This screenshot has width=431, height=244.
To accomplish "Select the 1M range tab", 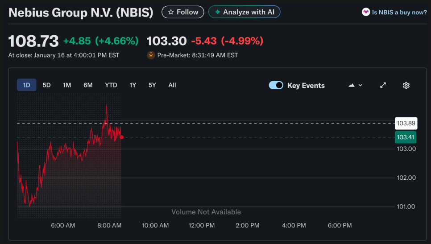I will point(67,85).
